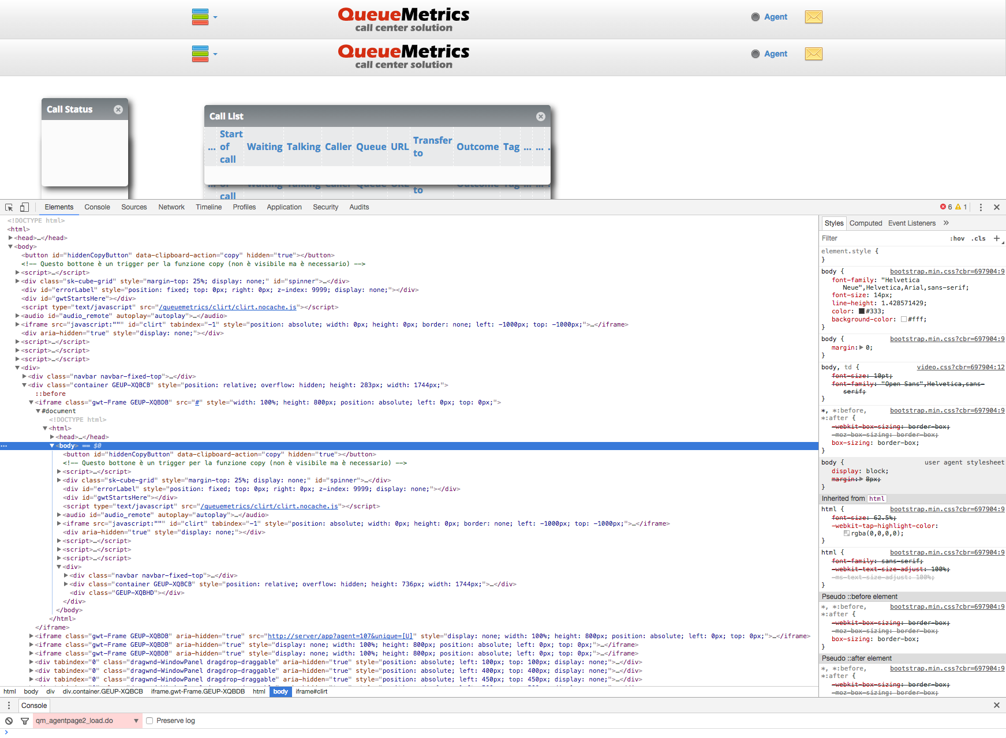Viewport: 1006px width, 738px height.
Task: Open dropdown arrow beside top menu icon
Action: (x=215, y=17)
